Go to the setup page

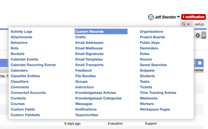(199, 24)
